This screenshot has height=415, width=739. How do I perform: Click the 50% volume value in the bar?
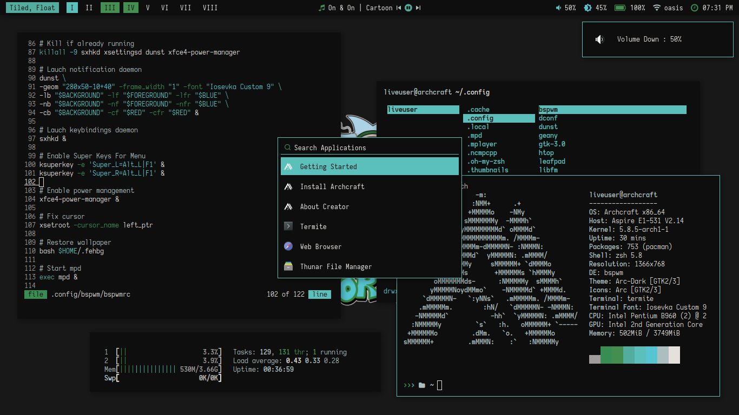(x=570, y=8)
